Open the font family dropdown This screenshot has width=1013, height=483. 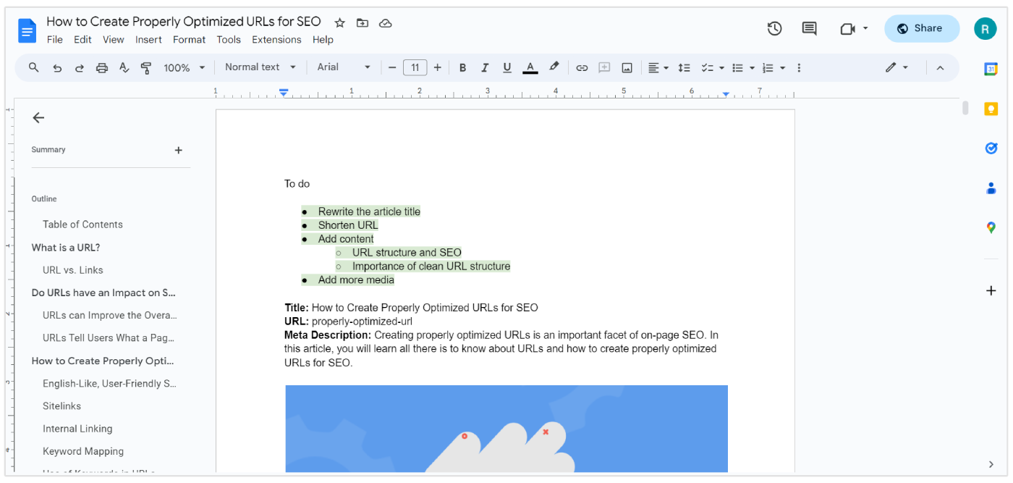coord(344,67)
